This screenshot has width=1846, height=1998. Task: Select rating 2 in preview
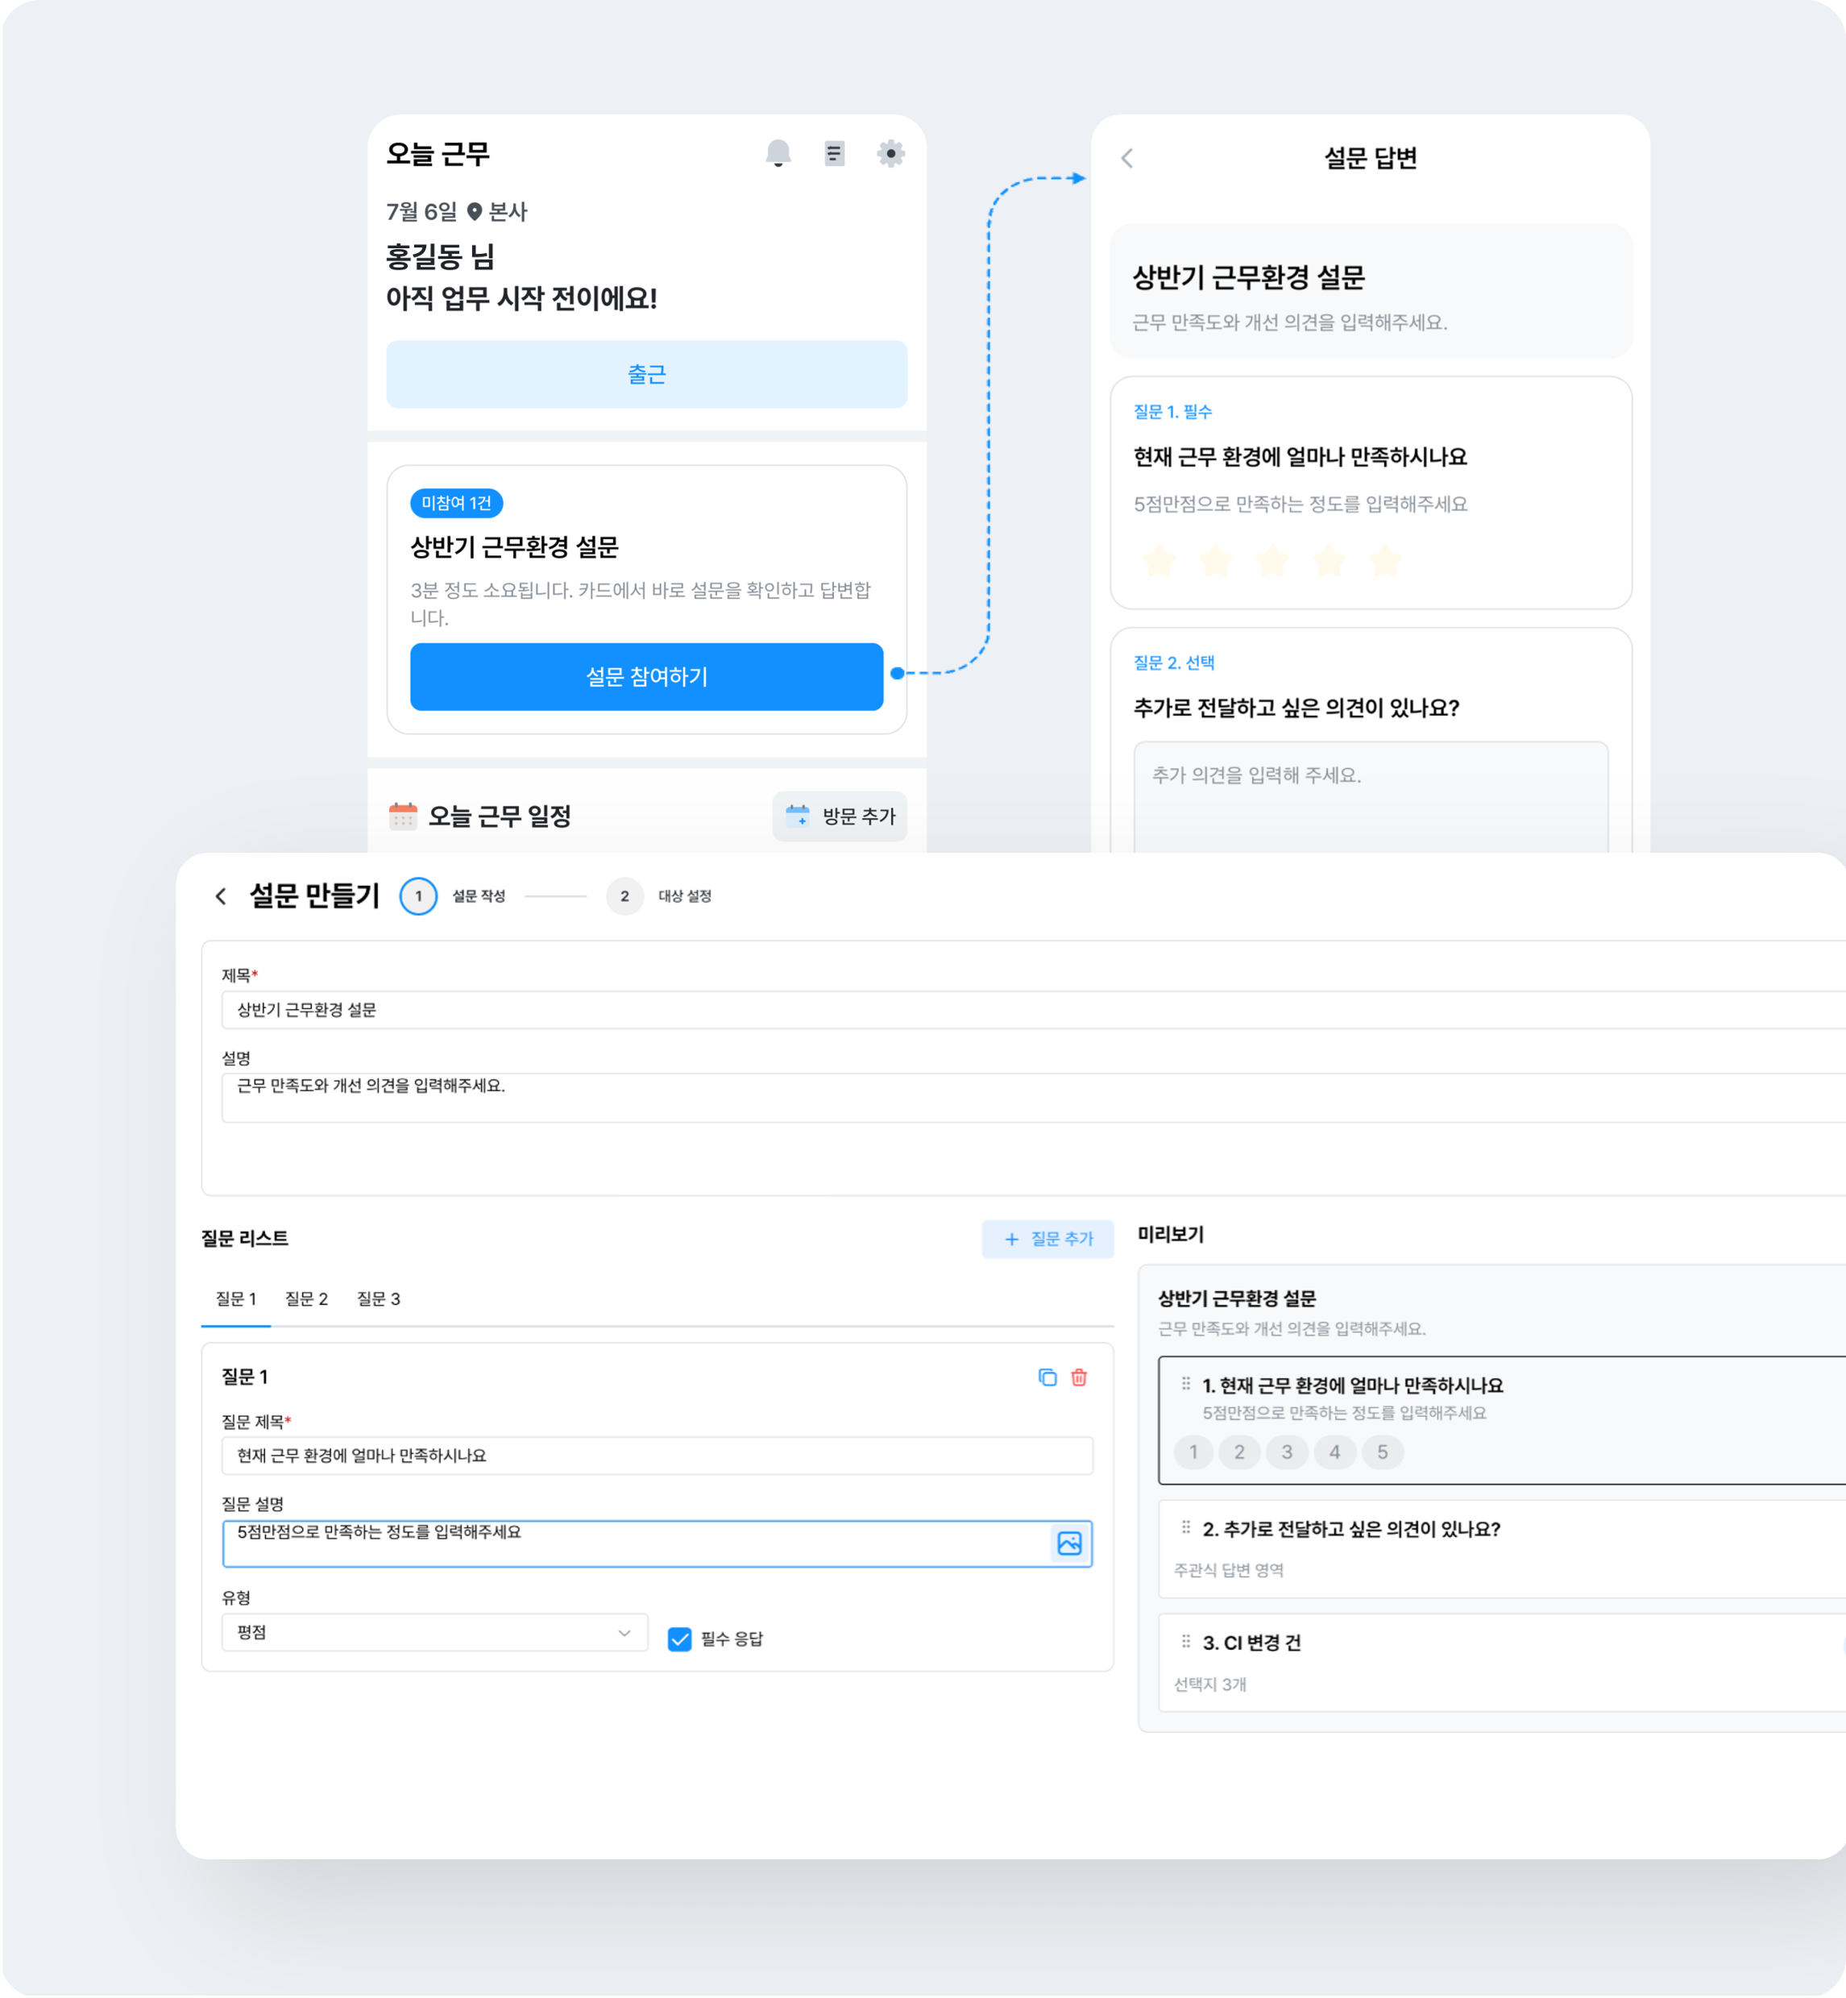coord(1239,1452)
